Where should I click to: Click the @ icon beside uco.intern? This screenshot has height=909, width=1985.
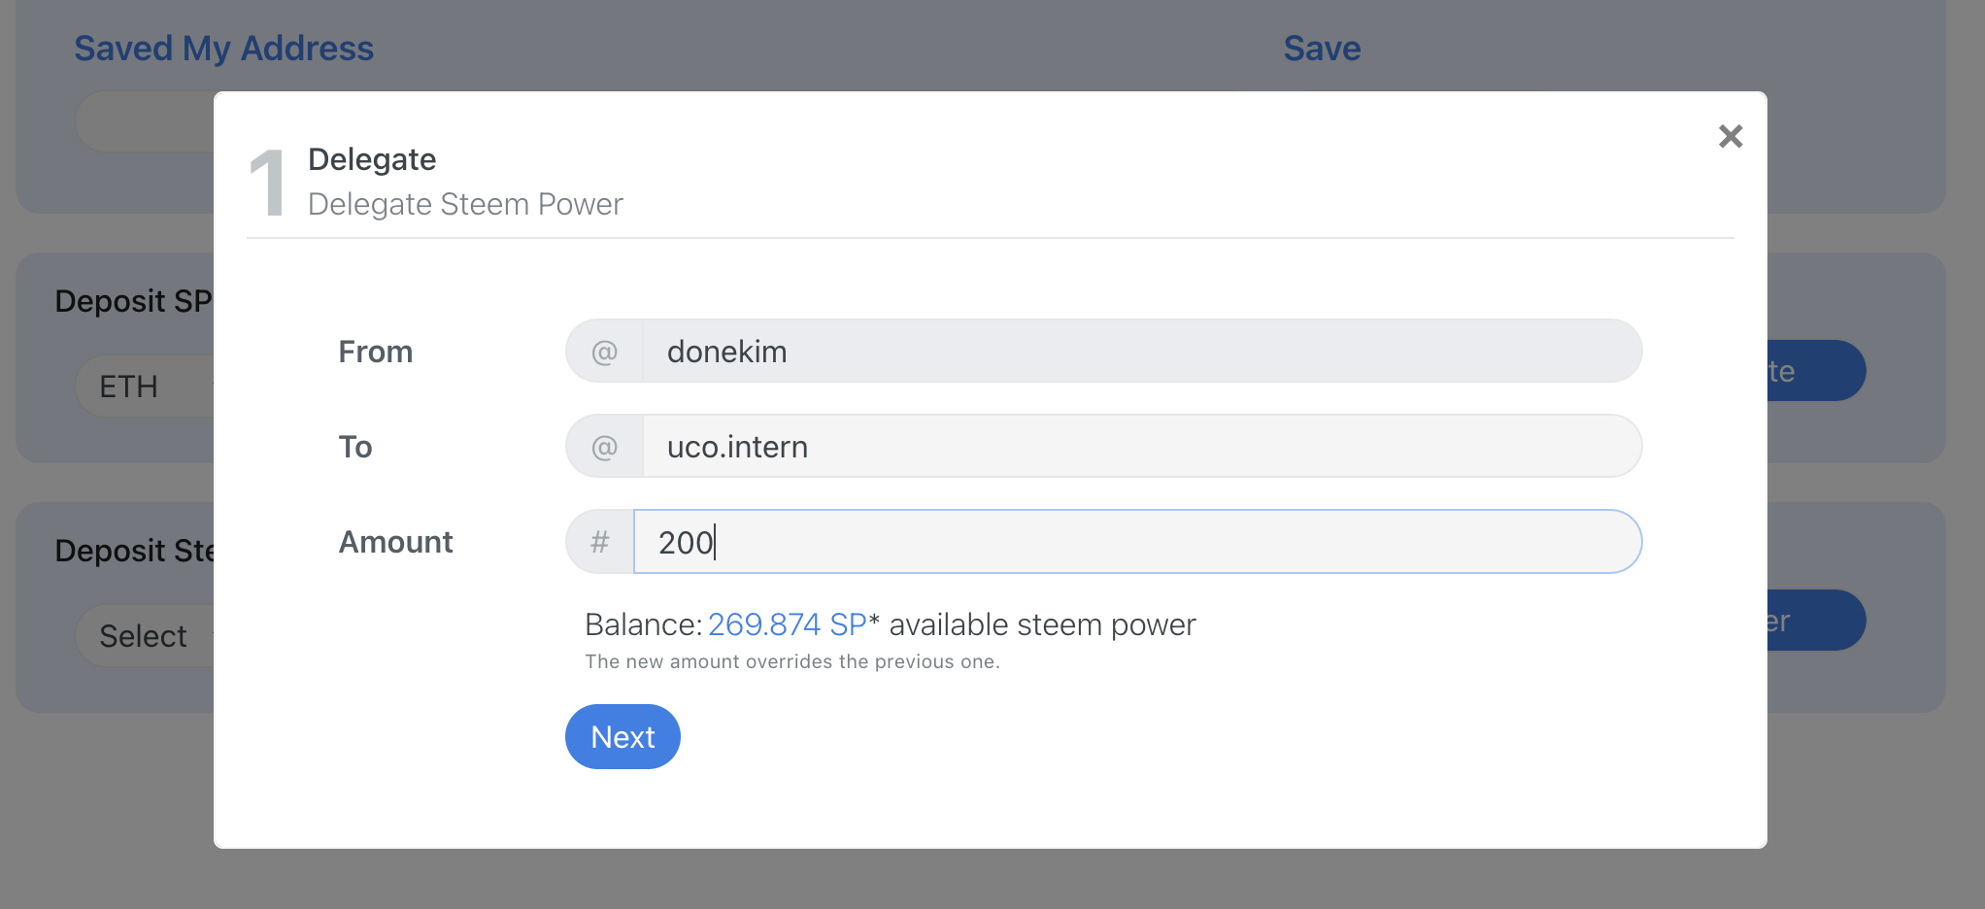click(604, 447)
